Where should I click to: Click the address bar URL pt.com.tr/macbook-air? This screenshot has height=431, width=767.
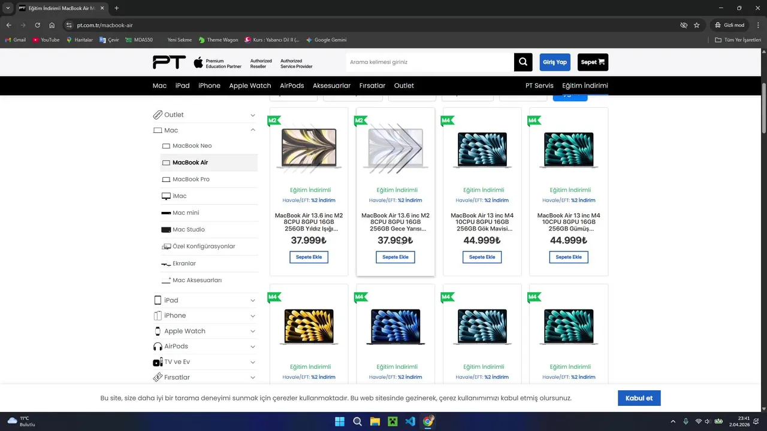pos(105,25)
